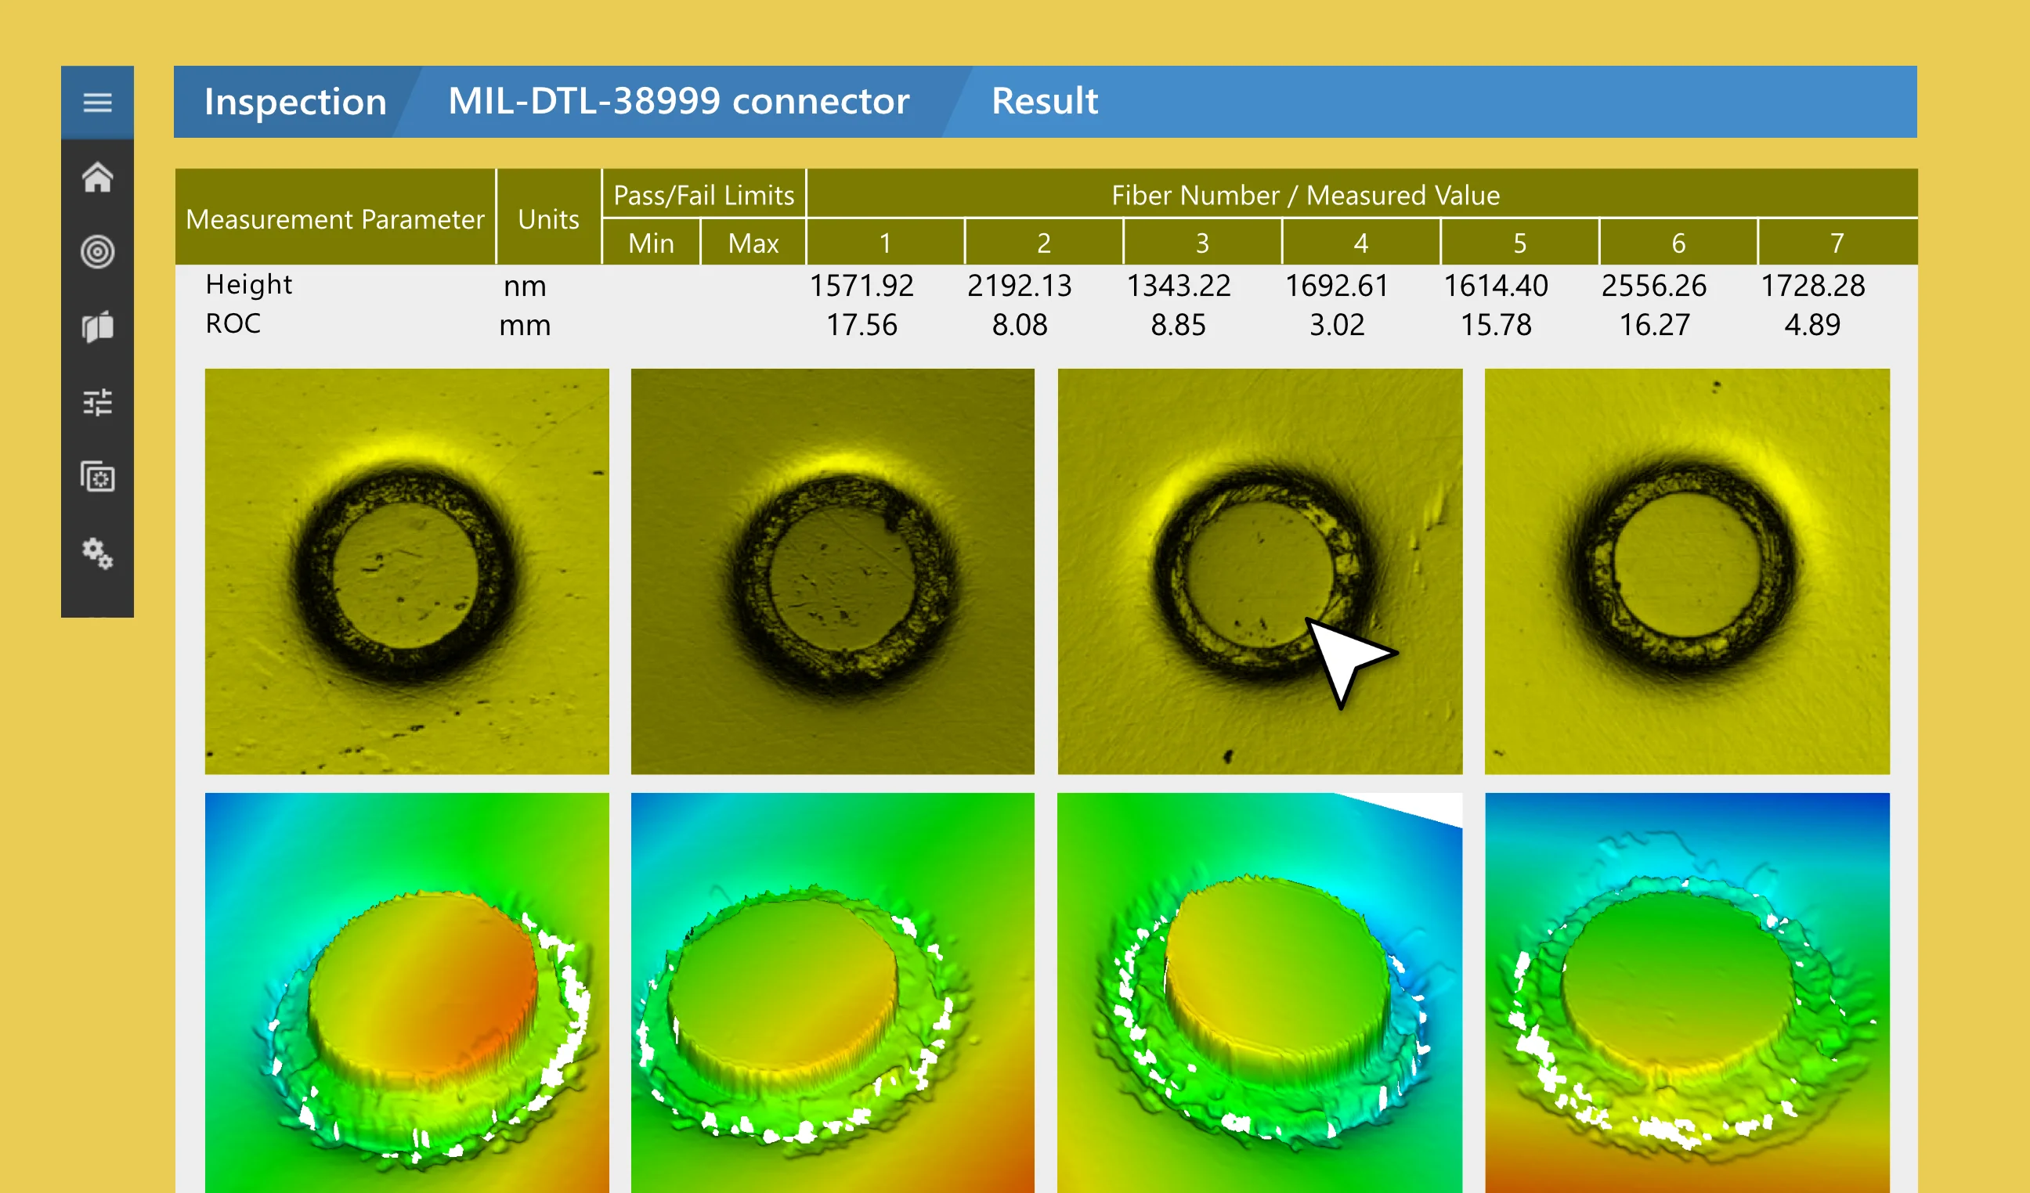Open the second fiber endface grayscale image
Screen dimensions: 2030x1193
[833, 571]
